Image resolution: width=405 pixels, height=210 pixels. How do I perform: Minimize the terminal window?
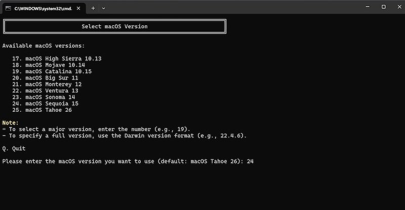coord(368,7)
